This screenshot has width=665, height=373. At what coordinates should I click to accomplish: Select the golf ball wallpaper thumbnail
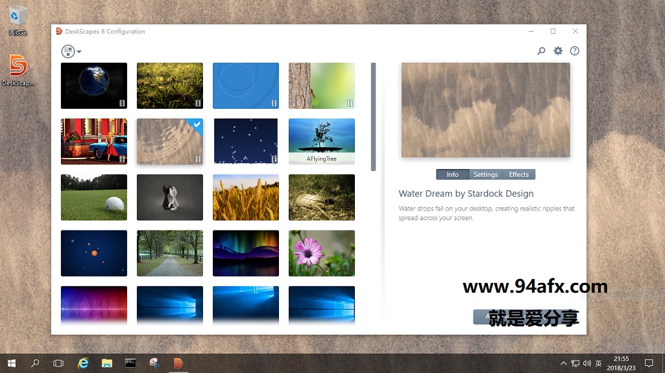coord(93,198)
